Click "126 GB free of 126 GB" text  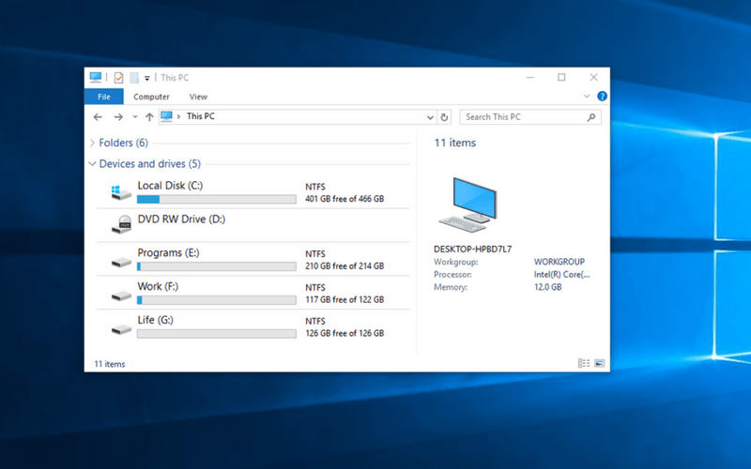click(x=345, y=333)
